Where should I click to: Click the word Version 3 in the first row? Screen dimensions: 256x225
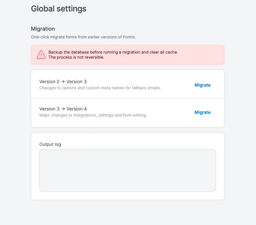tap(77, 82)
